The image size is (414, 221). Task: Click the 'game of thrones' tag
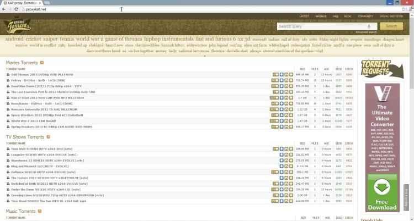tap(123, 39)
